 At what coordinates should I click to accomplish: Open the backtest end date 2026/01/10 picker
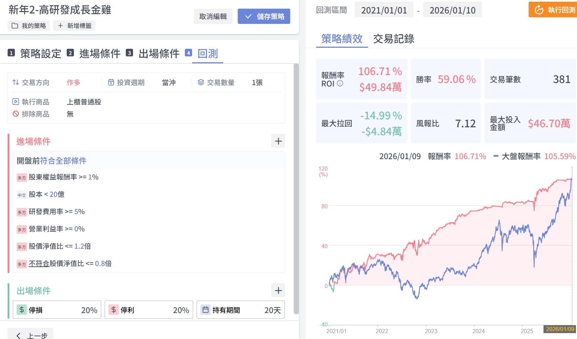452,10
